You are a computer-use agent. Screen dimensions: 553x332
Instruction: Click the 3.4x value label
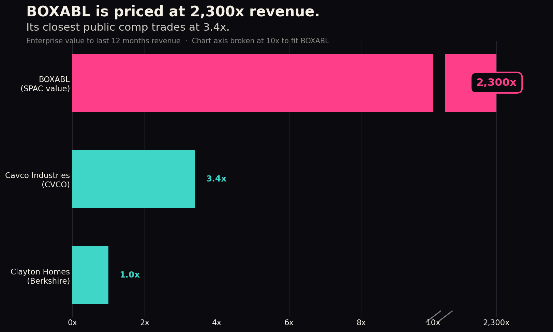216,179
